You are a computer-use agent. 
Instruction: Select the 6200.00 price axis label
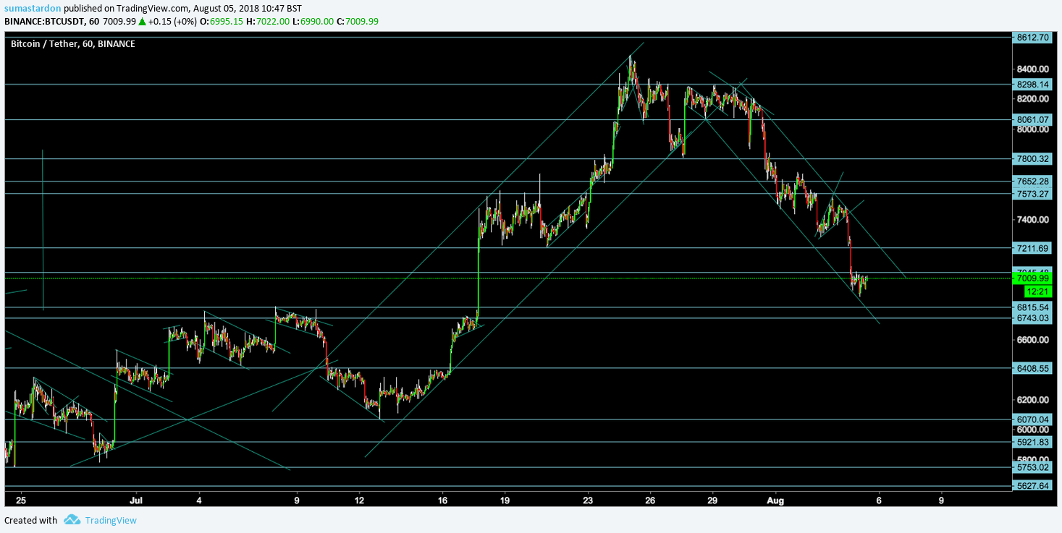coord(1033,399)
